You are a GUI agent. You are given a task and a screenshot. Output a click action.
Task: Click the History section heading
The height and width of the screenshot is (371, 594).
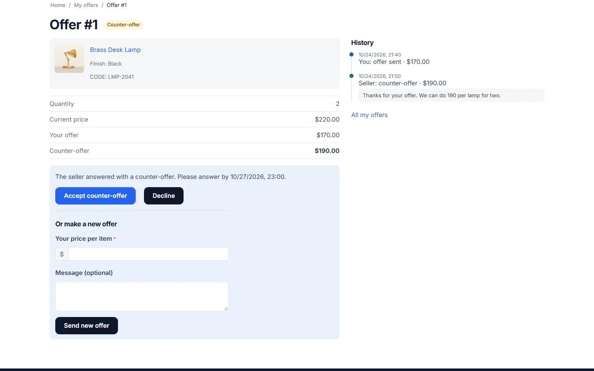[362, 42]
